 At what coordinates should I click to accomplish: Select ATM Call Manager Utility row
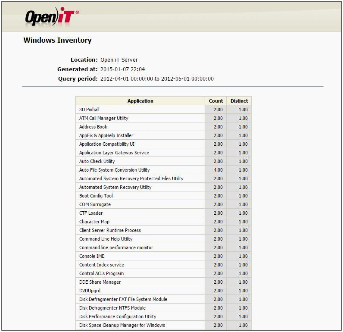(x=164, y=118)
